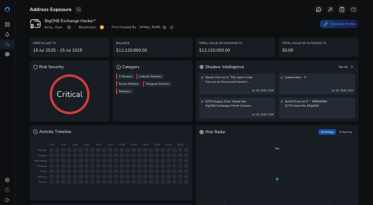
Task: Click the magic wand icon top right
Action: pos(330,9)
